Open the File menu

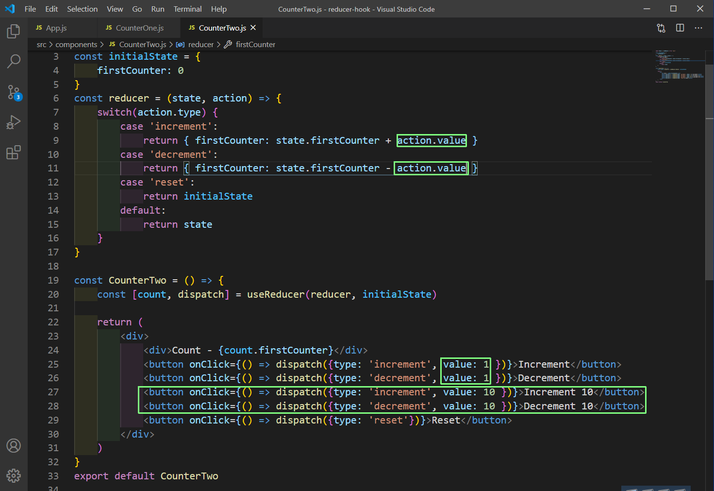click(x=30, y=9)
